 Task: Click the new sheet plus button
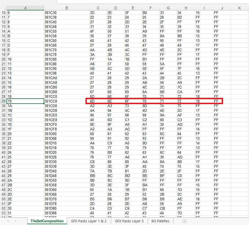point(185,221)
